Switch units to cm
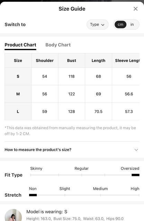Viewport: 144px width, 221px height. coord(120,25)
